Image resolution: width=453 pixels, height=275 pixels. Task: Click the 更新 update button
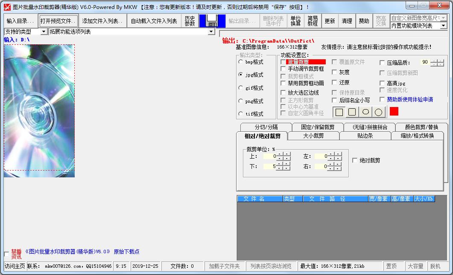click(330, 21)
